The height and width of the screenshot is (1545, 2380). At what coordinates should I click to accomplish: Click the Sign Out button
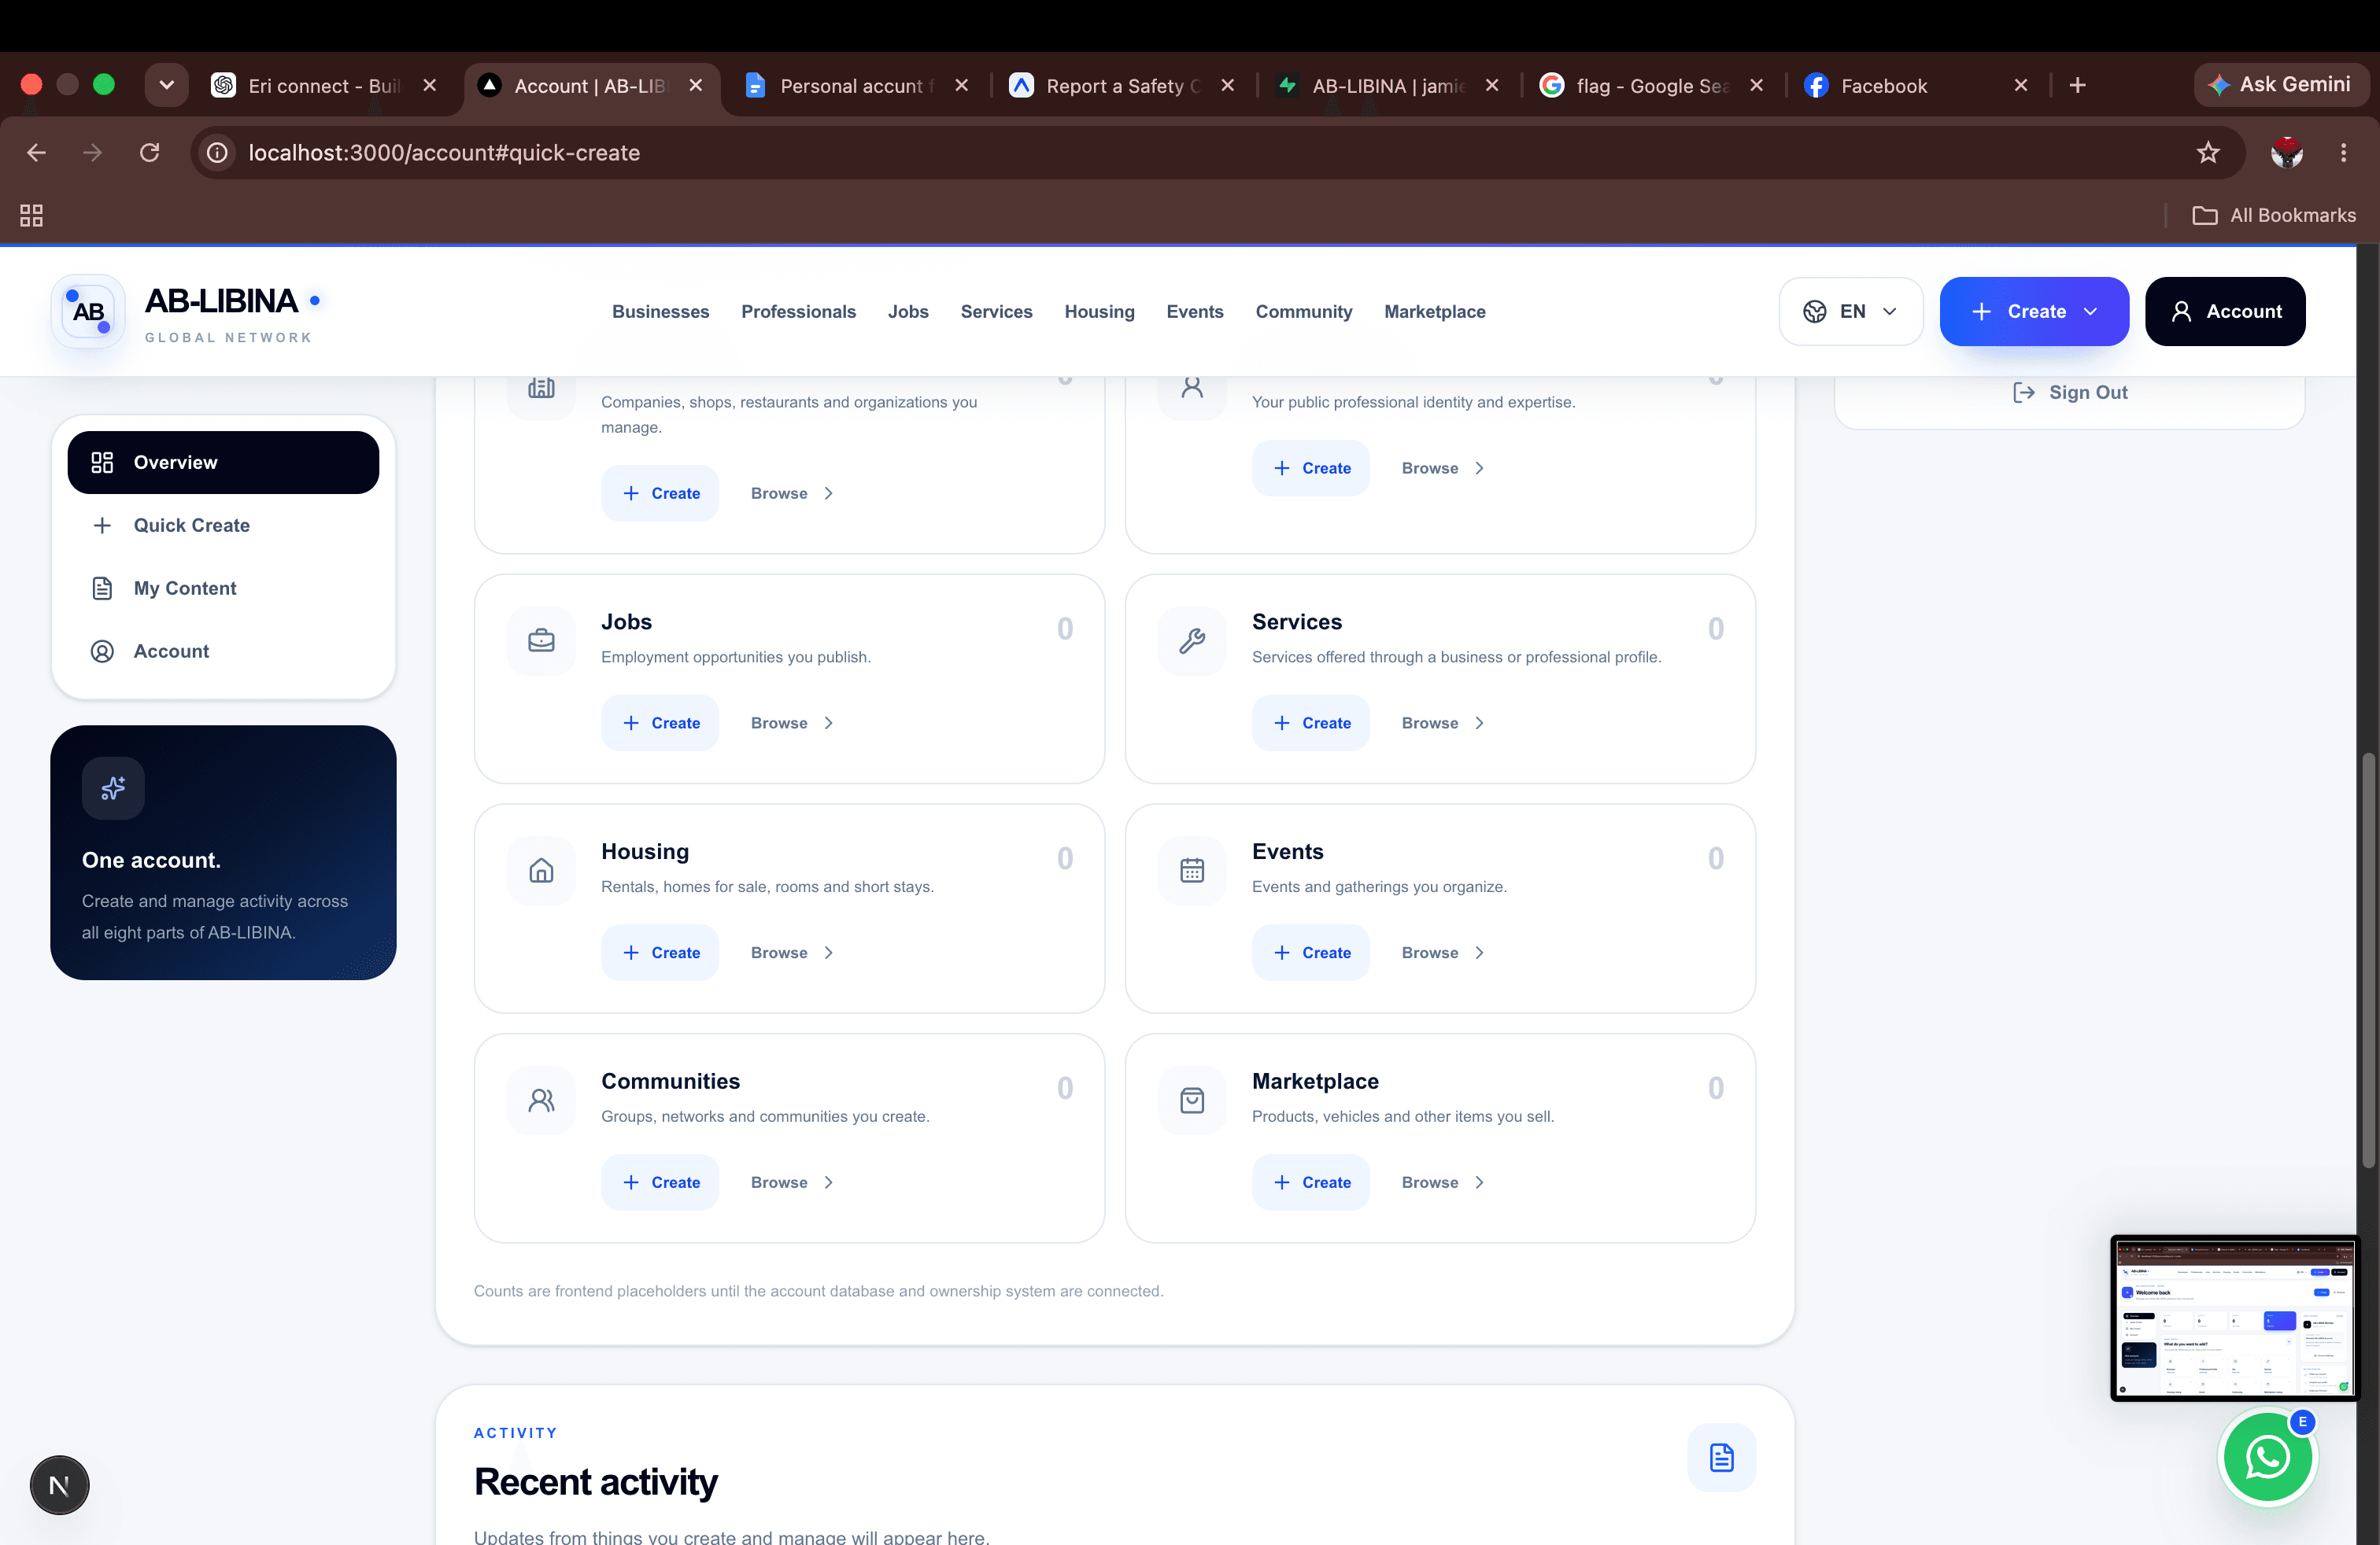coord(2069,393)
